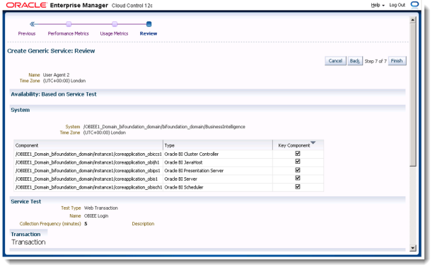Click scrollbar down arrow
Viewport: 435px width, 270px height.
413,248
